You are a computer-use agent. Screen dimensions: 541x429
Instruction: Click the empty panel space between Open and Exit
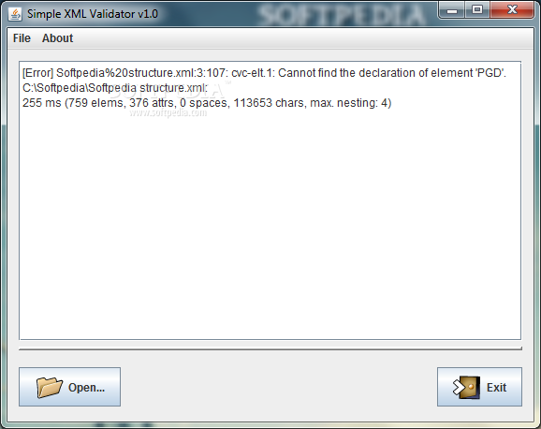(x=279, y=387)
